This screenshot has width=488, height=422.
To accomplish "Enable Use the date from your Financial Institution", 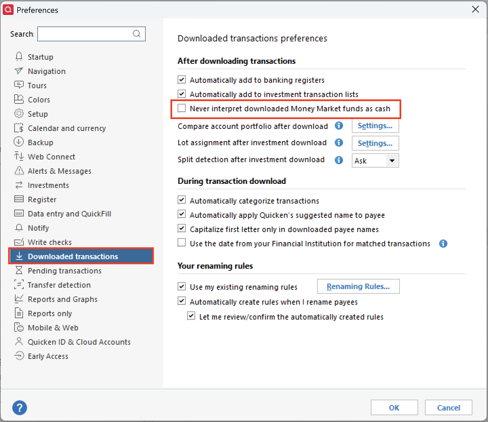I will coord(182,243).
